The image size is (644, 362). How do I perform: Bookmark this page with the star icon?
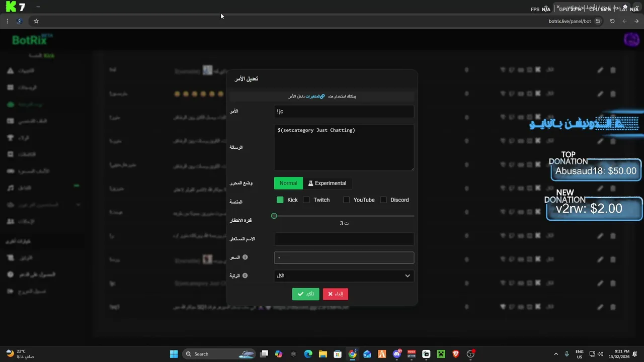(36, 21)
